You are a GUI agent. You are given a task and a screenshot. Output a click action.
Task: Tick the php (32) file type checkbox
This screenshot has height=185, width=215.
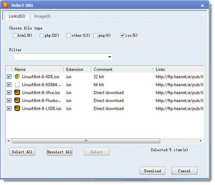point(42,35)
